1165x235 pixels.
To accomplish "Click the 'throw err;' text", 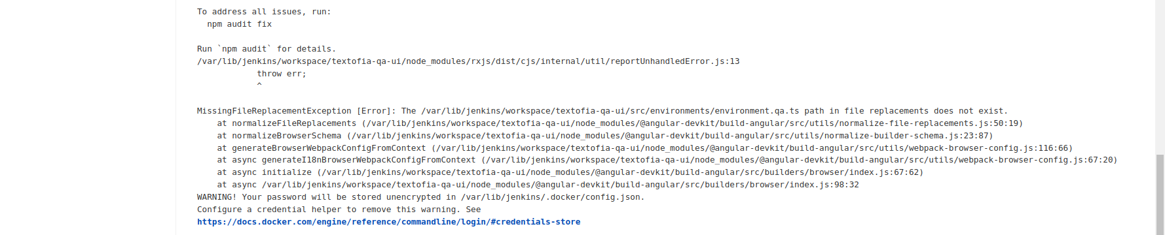I will pyautogui.click(x=282, y=74).
